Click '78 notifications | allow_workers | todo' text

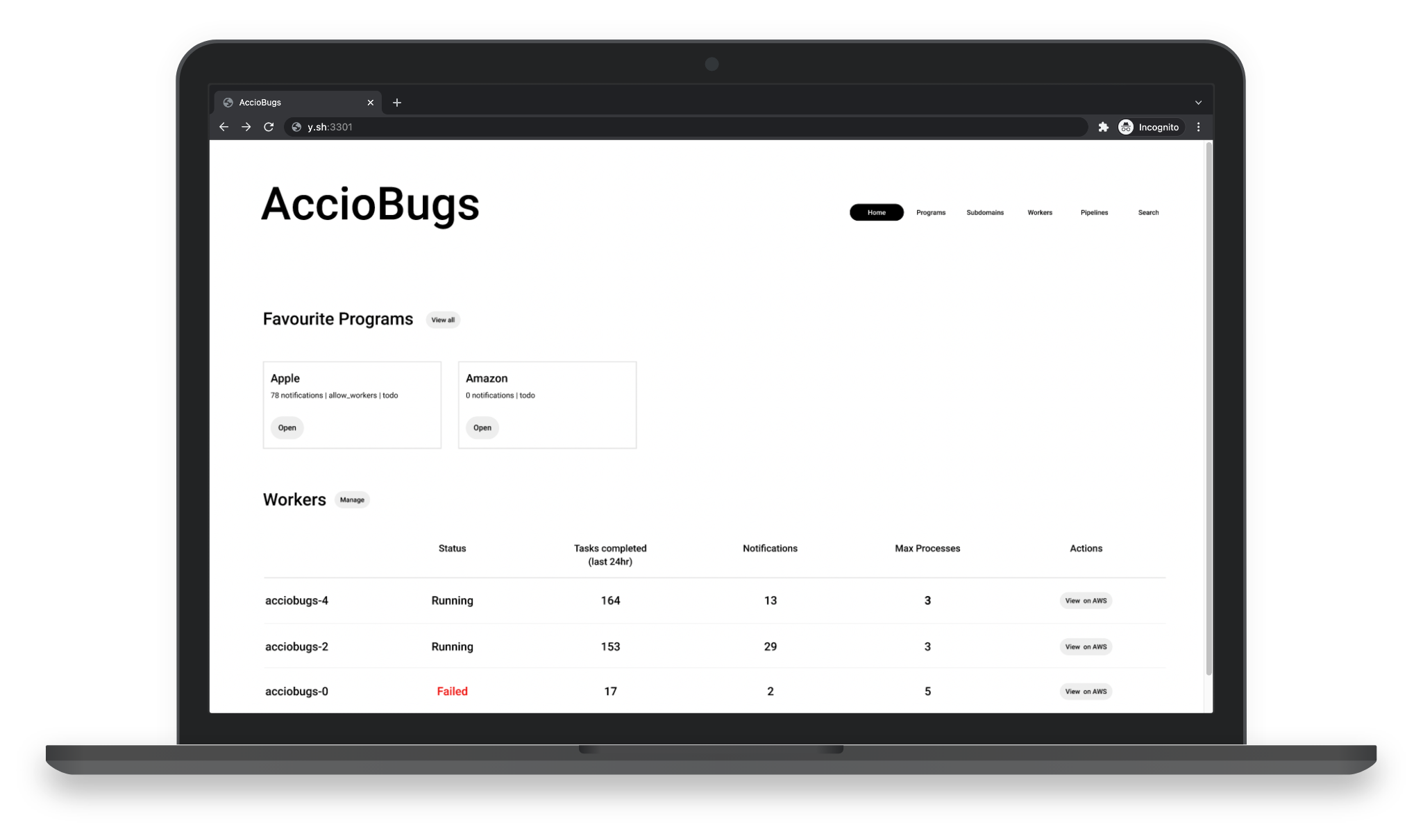click(x=334, y=395)
